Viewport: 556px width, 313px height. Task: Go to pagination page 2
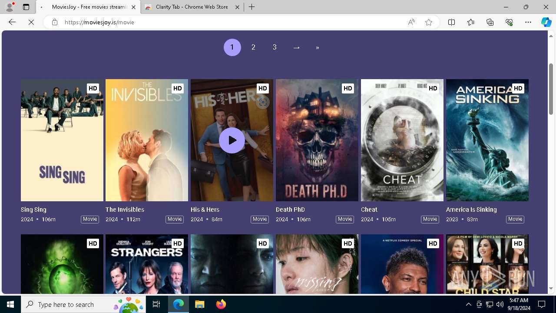point(253,47)
